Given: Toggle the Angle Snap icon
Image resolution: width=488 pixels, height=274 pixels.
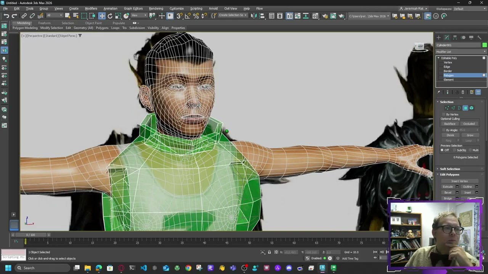Looking at the screenshot, I should (x=188, y=16).
